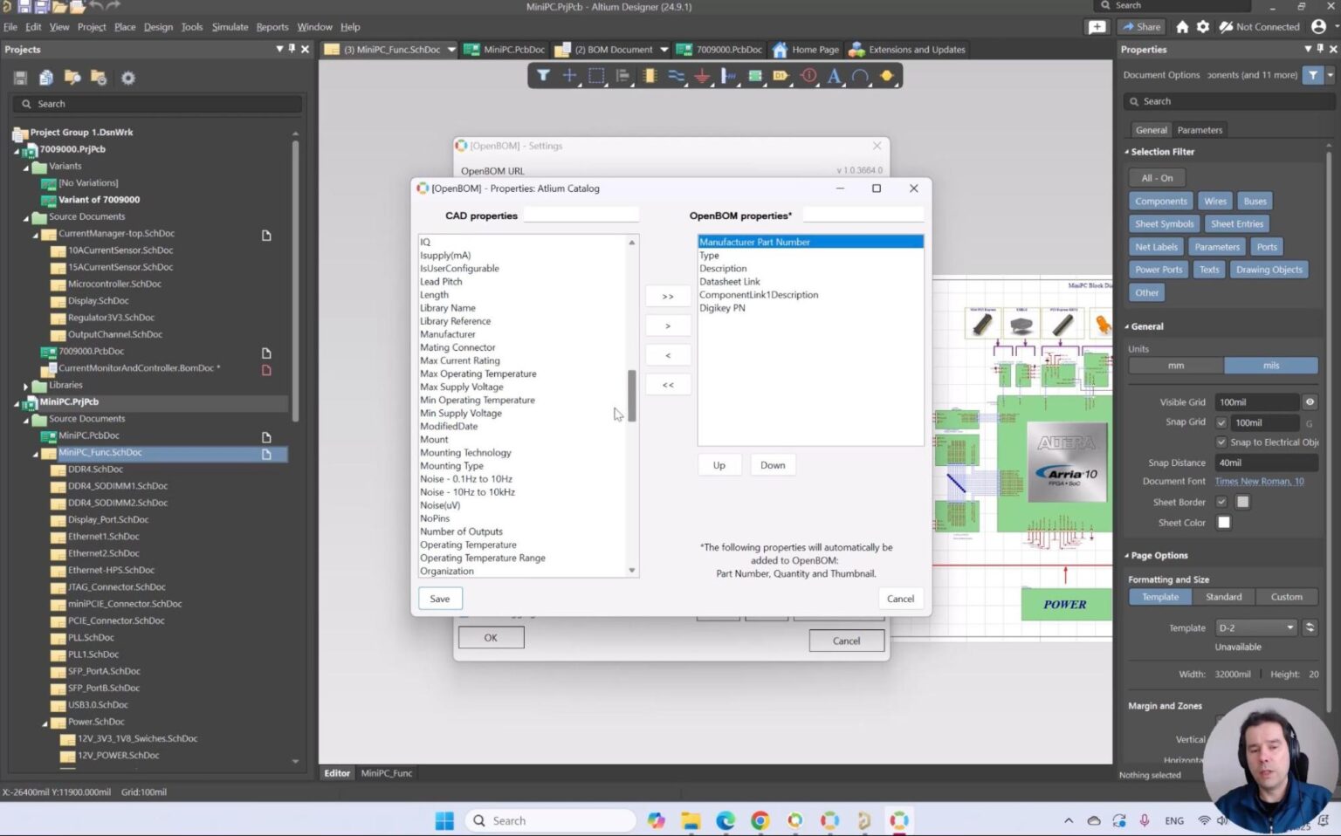
Task: Place a GND power port
Action: 703,76
